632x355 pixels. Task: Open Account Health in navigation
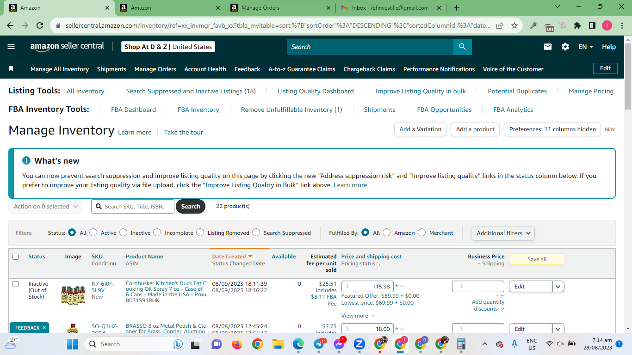[205, 69]
